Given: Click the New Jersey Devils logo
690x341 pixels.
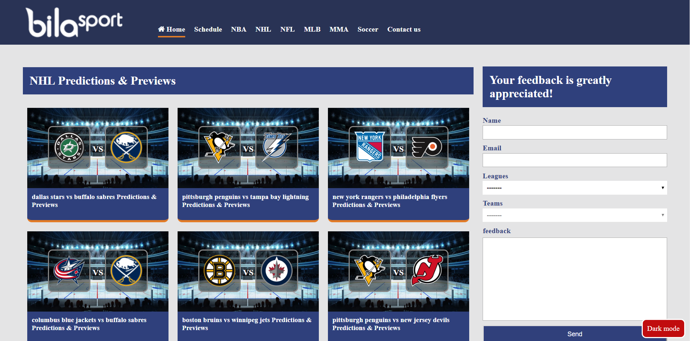Looking at the screenshot, I should [x=427, y=271].
